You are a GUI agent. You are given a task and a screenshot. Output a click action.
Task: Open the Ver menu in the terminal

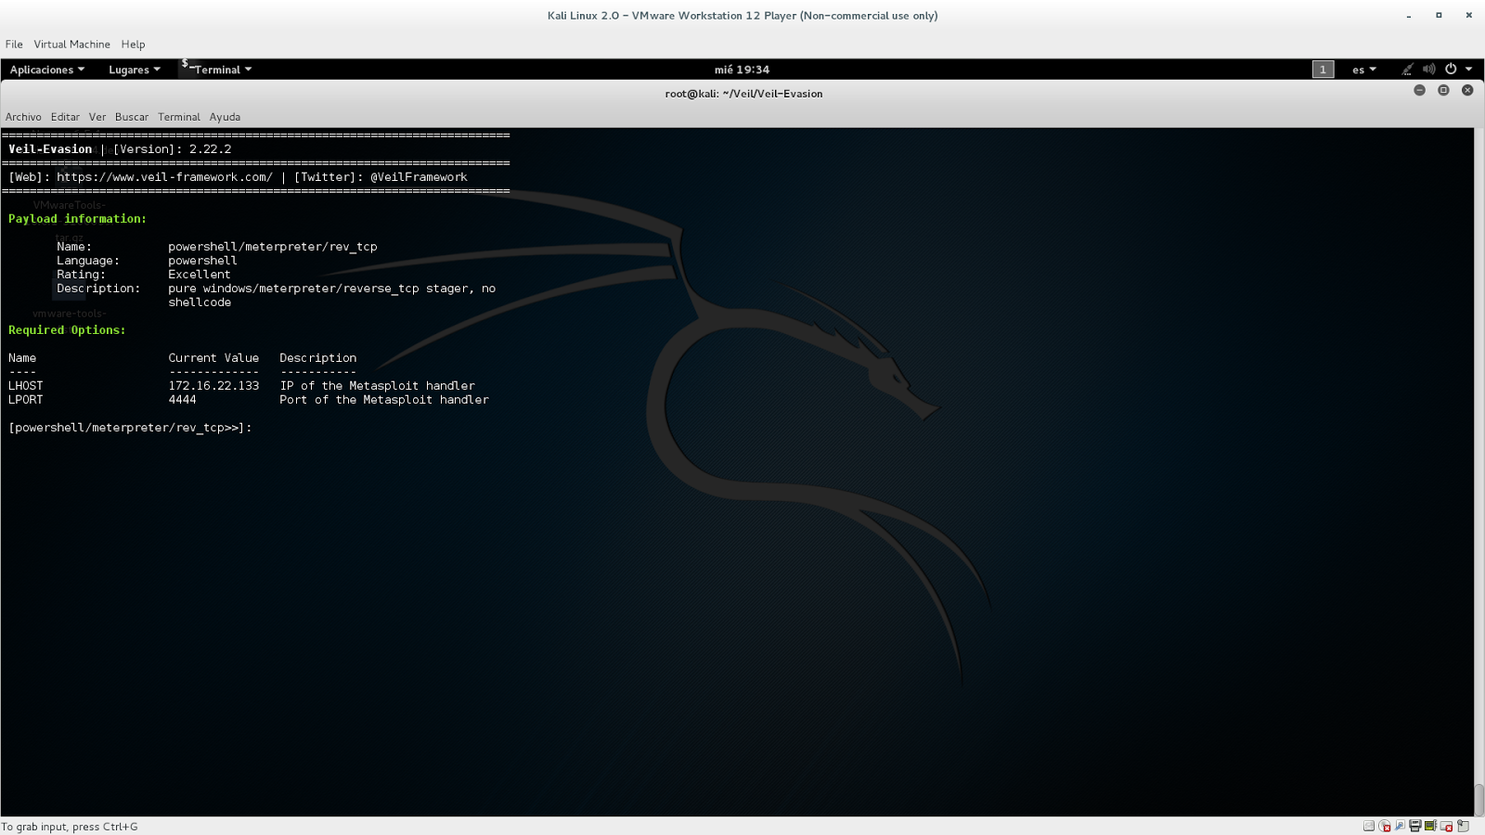[97, 117]
